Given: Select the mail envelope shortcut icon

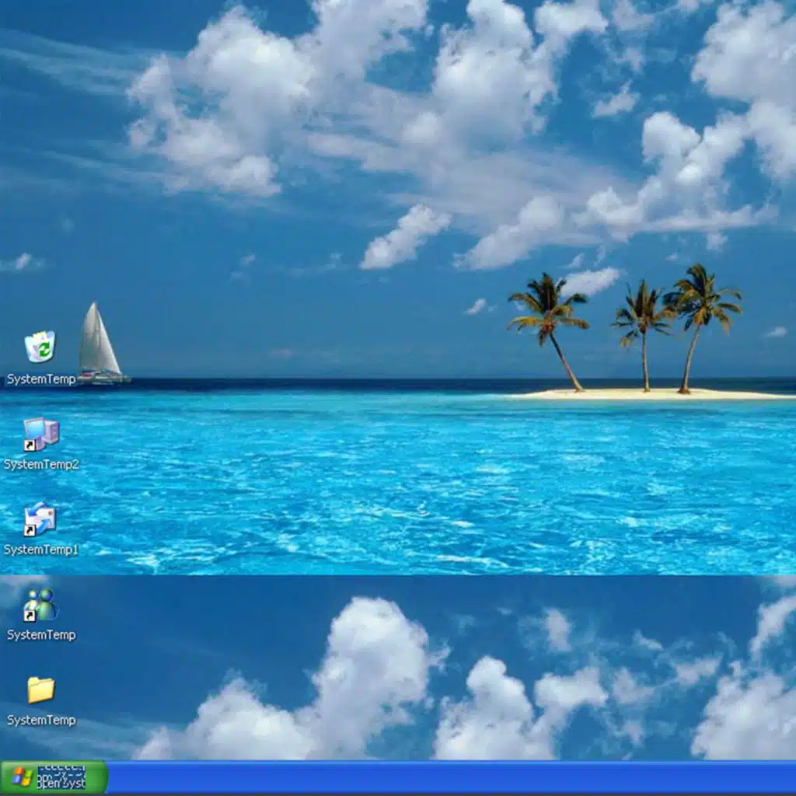Looking at the screenshot, I should click(40, 518).
